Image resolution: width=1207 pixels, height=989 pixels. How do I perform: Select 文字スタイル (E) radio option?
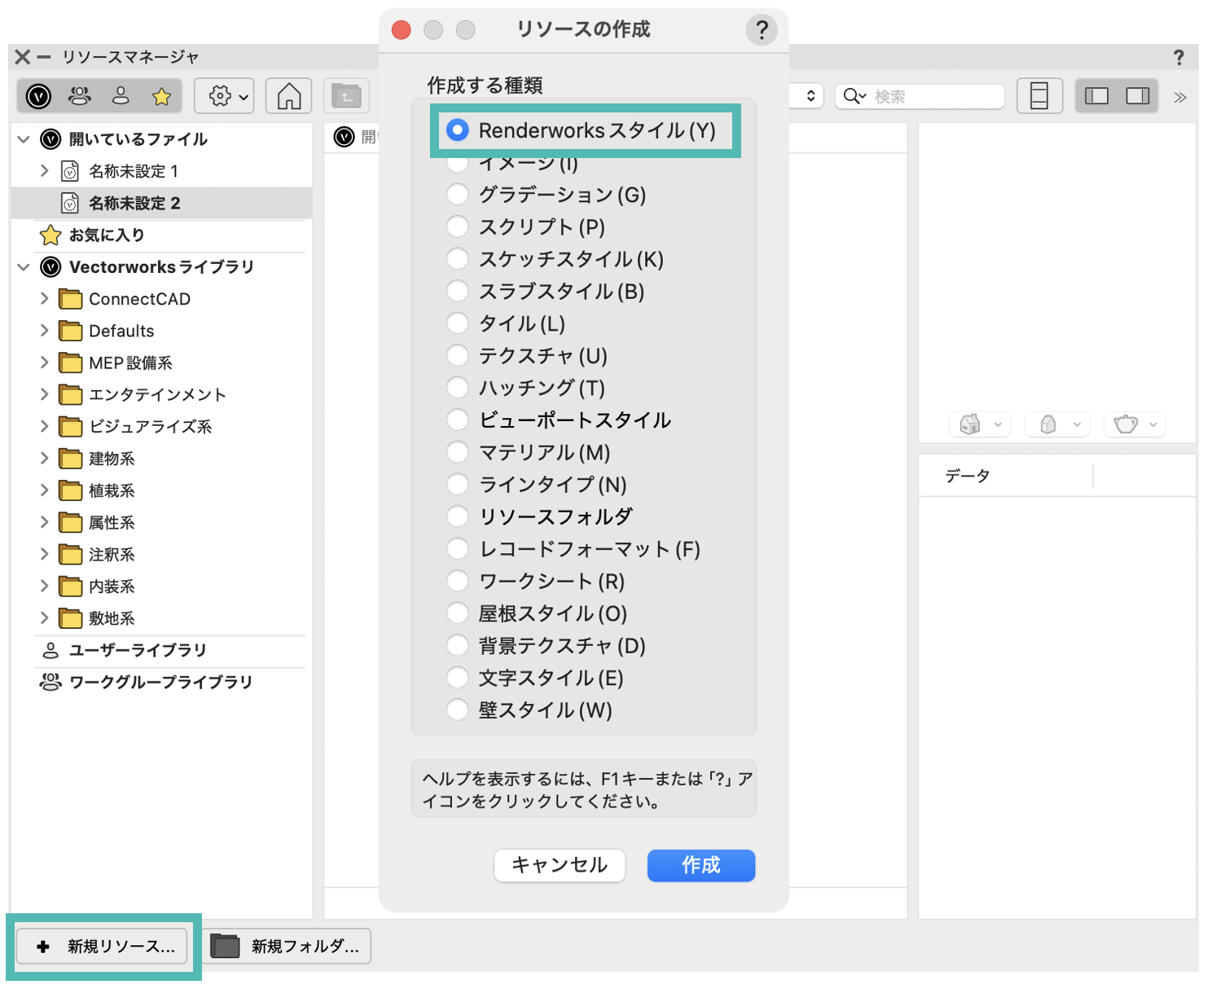tap(458, 678)
